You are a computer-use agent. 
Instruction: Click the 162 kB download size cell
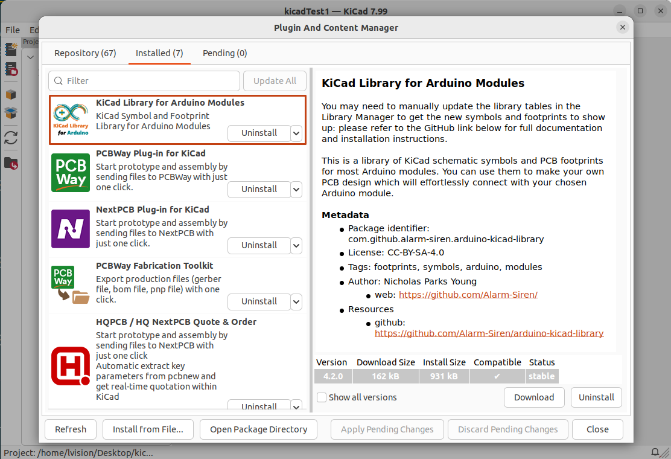pos(386,376)
